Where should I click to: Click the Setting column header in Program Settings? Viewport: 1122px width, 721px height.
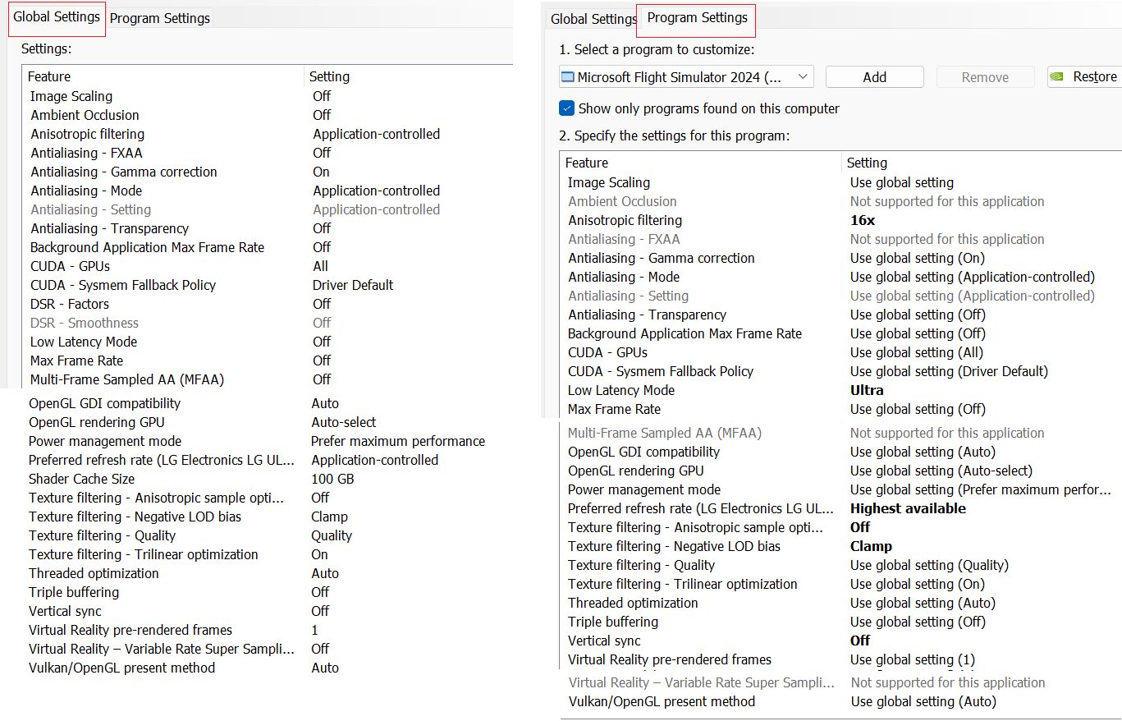(x=867, y=163)
